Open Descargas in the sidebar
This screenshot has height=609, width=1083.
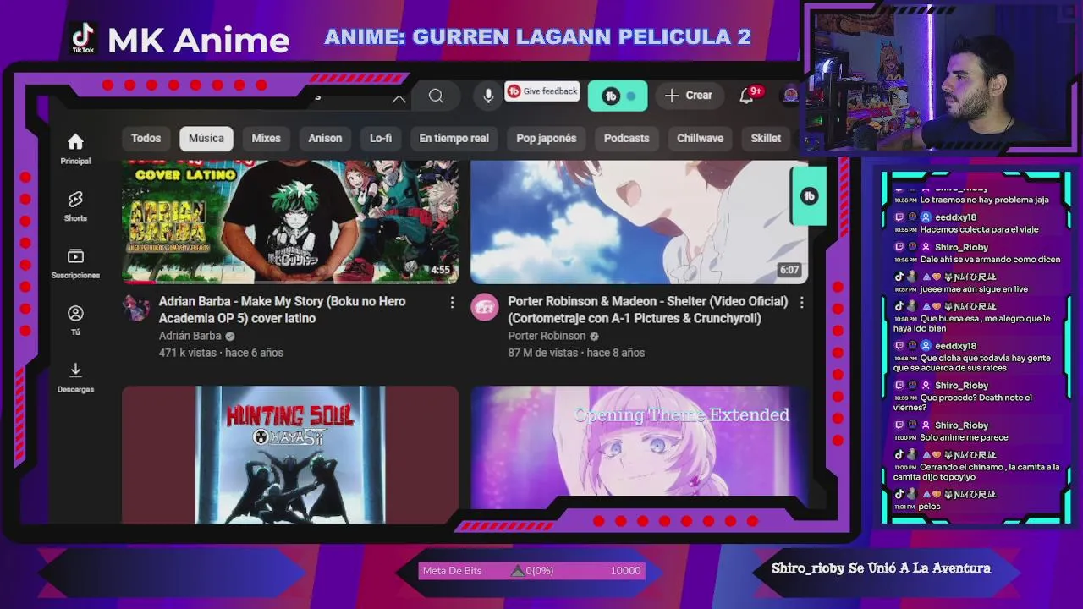[75, 378]
